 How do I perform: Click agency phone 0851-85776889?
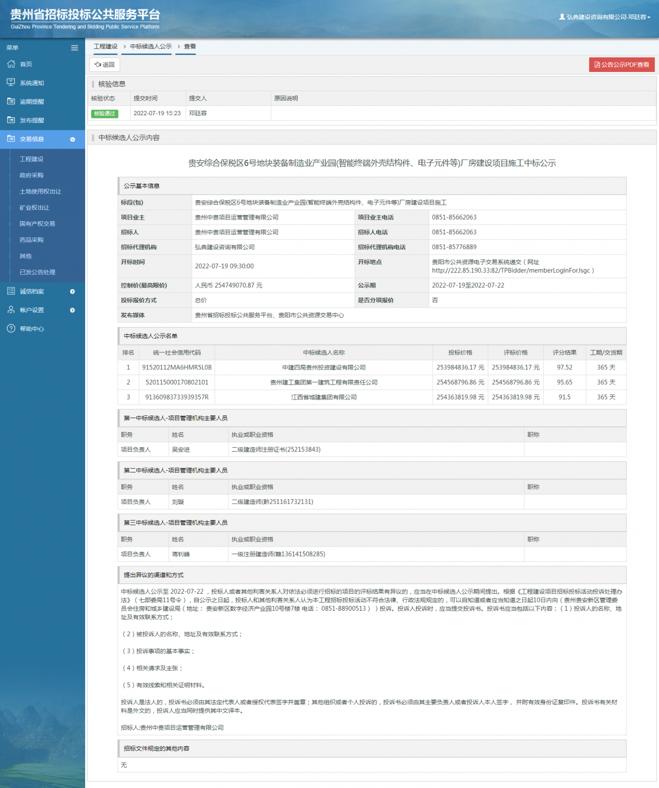tap(454, 247)
